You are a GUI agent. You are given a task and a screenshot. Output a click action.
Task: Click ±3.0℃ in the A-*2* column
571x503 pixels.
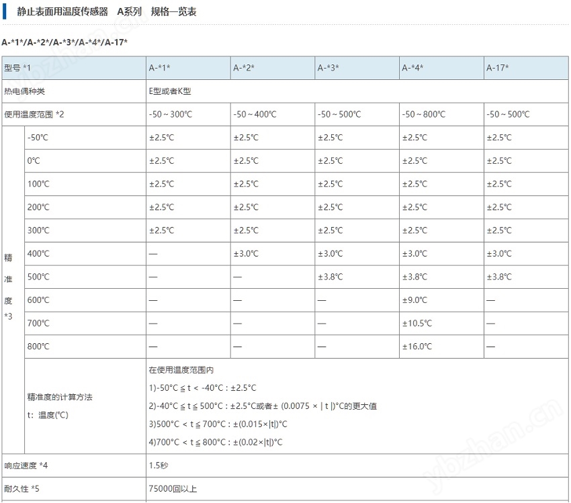[x=246, y=254]
